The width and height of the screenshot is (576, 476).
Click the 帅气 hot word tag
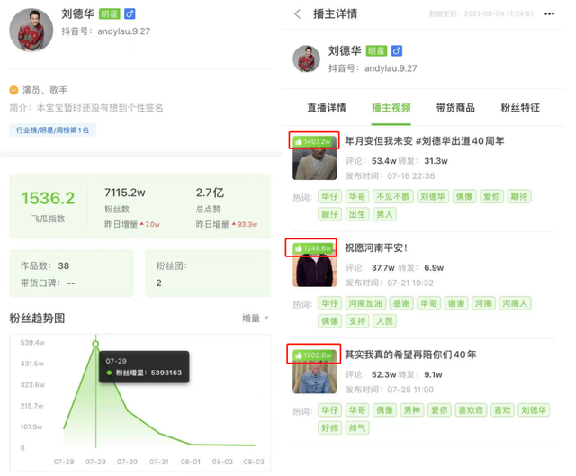[357, 428]
